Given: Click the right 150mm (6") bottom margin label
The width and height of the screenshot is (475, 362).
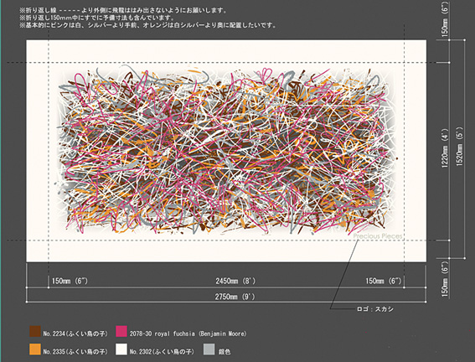Looking at the screenshot, I should pos(383,281).
